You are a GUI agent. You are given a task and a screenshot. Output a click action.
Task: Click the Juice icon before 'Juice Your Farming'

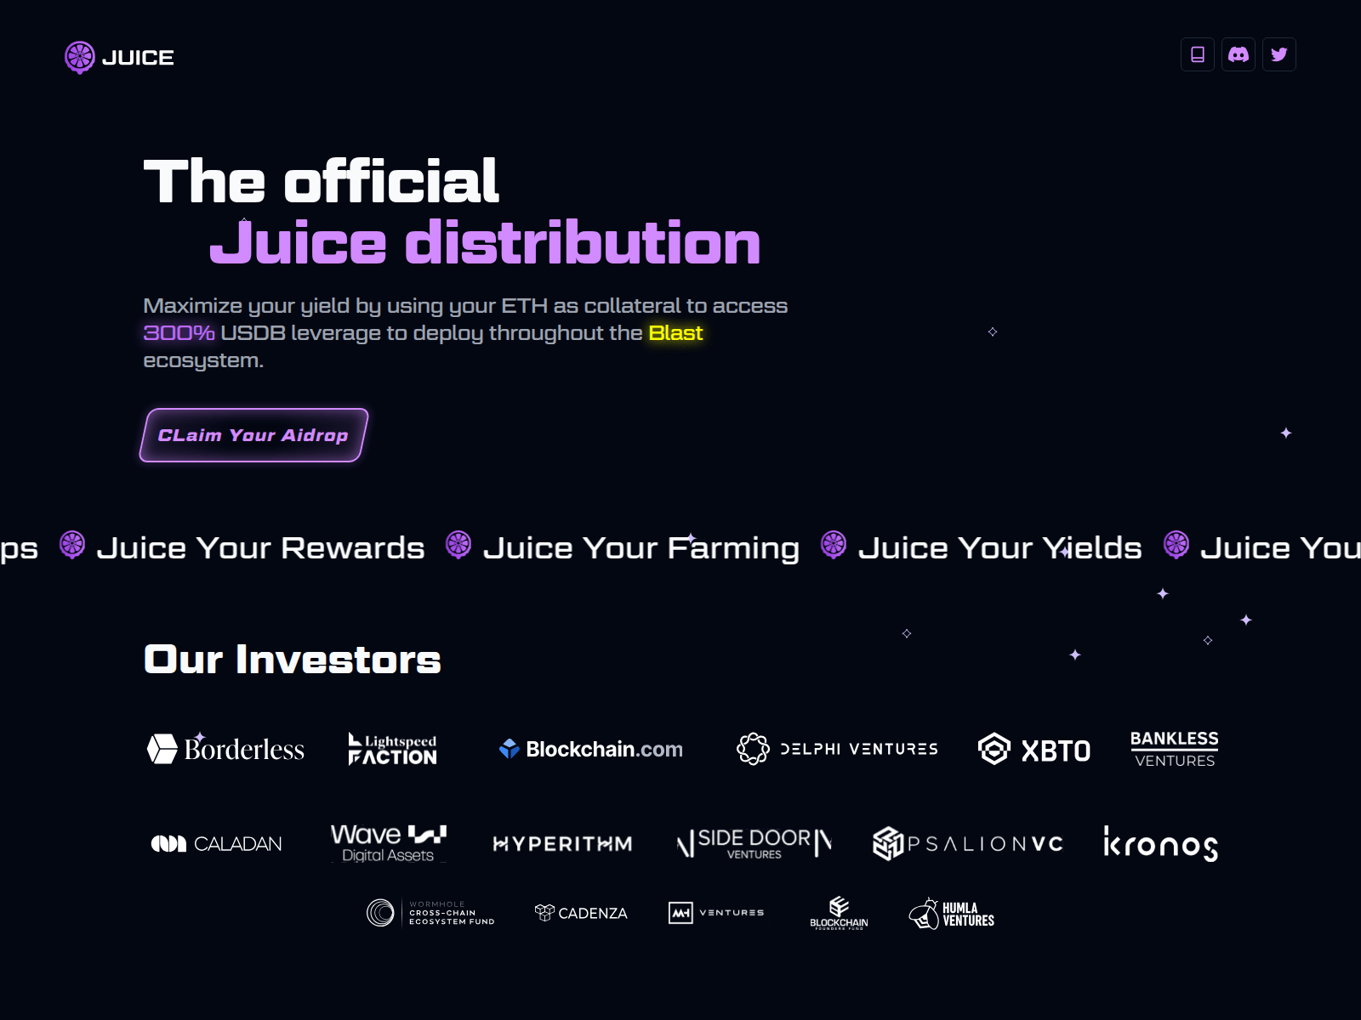pyautogui.click(x=458, y=547)
